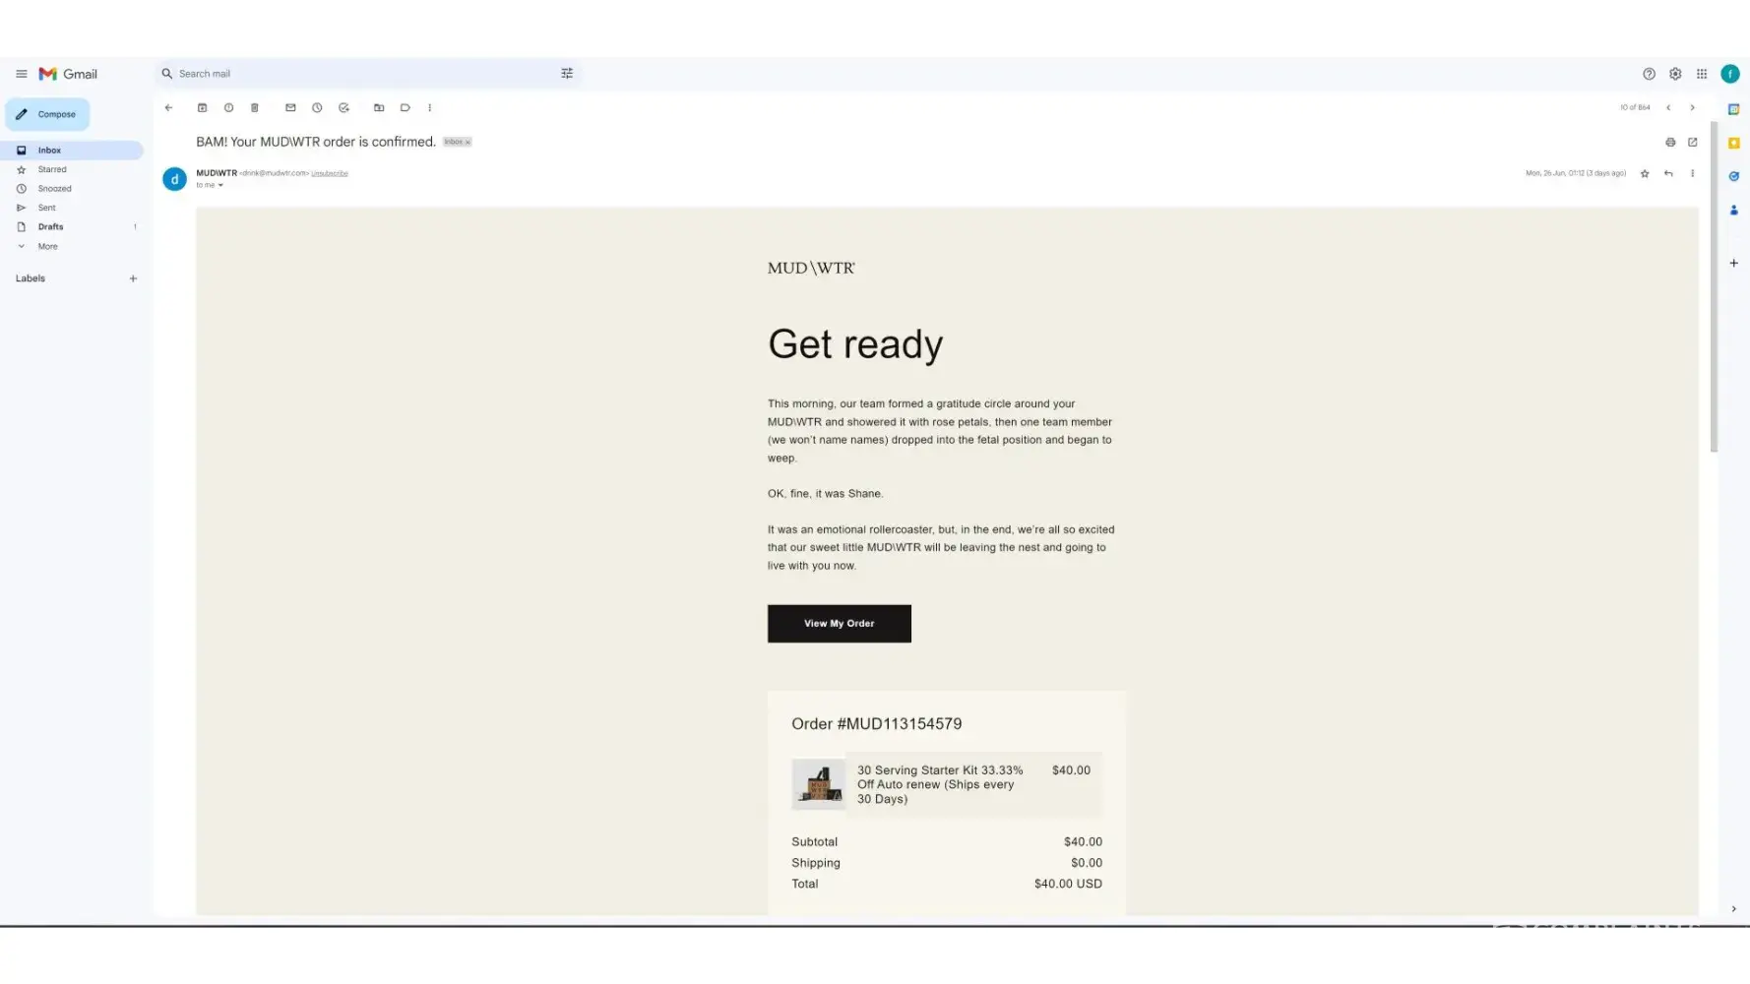The height and width of the screenshot is (984, 1750).
Task: Click the '30 Serving Starter Kit' item text
Action: [940, 784]
